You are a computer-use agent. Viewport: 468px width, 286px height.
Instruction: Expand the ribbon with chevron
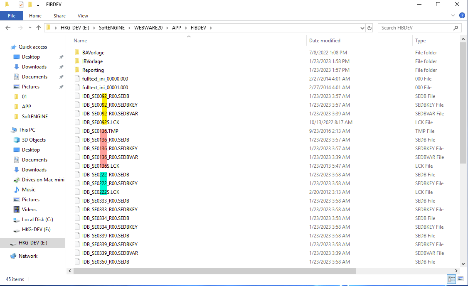point(453,16)
